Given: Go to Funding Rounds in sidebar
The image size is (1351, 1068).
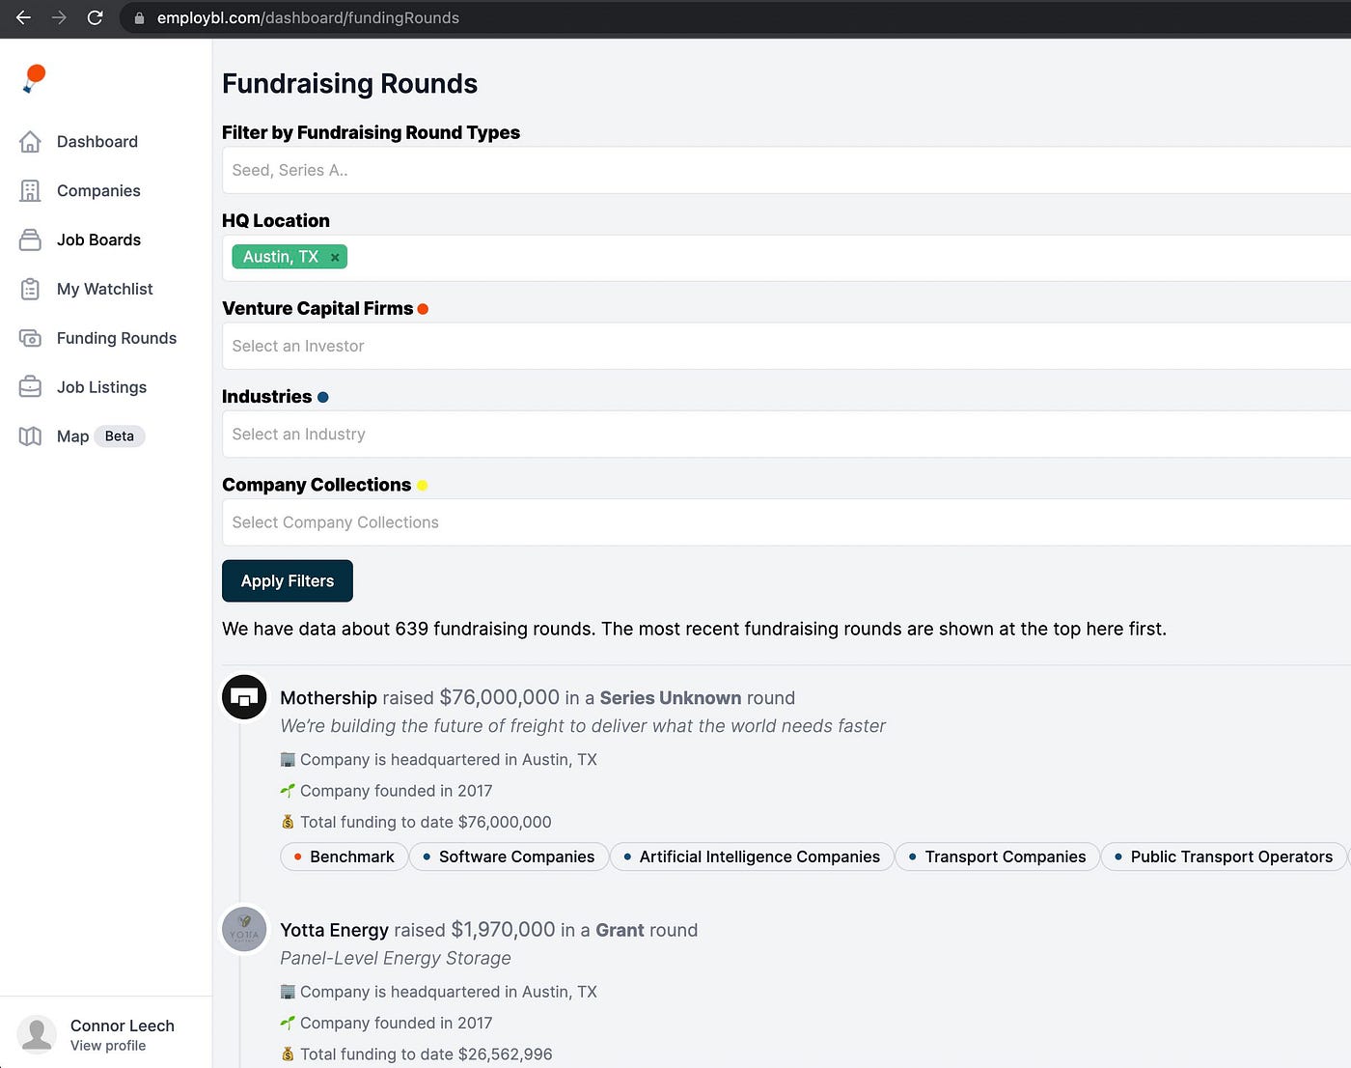Looking at the screenshot, I should 116,339.
